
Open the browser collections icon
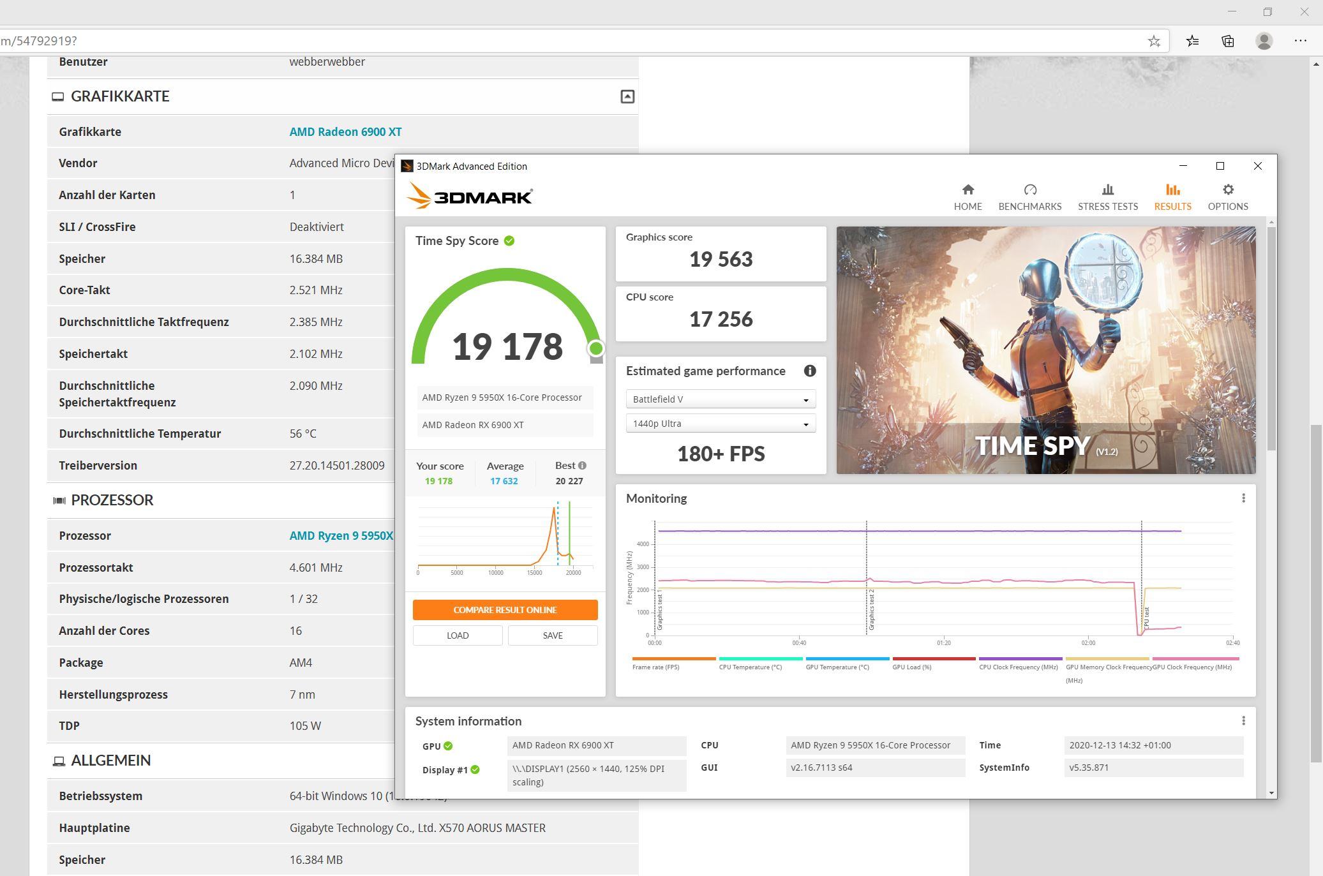coord(1227,41)
